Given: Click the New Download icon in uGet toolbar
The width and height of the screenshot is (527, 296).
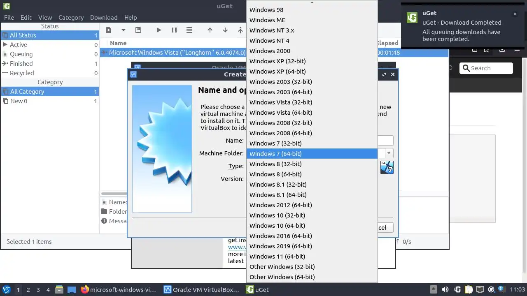Looking at the screenshot, I should (109, 30).
